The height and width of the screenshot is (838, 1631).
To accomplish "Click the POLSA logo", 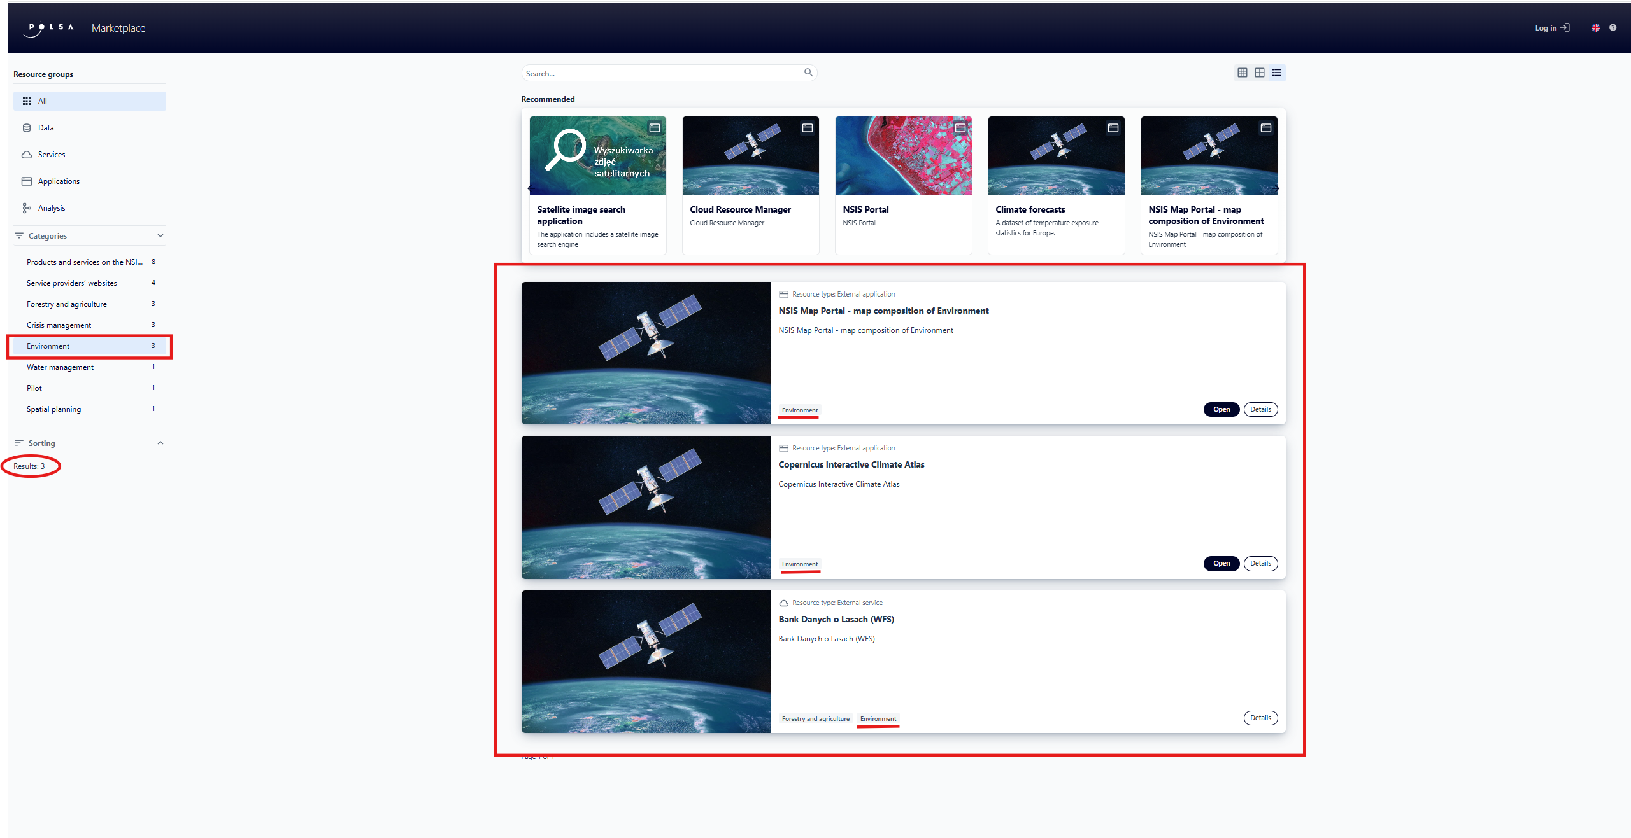I will pos(48,28).
